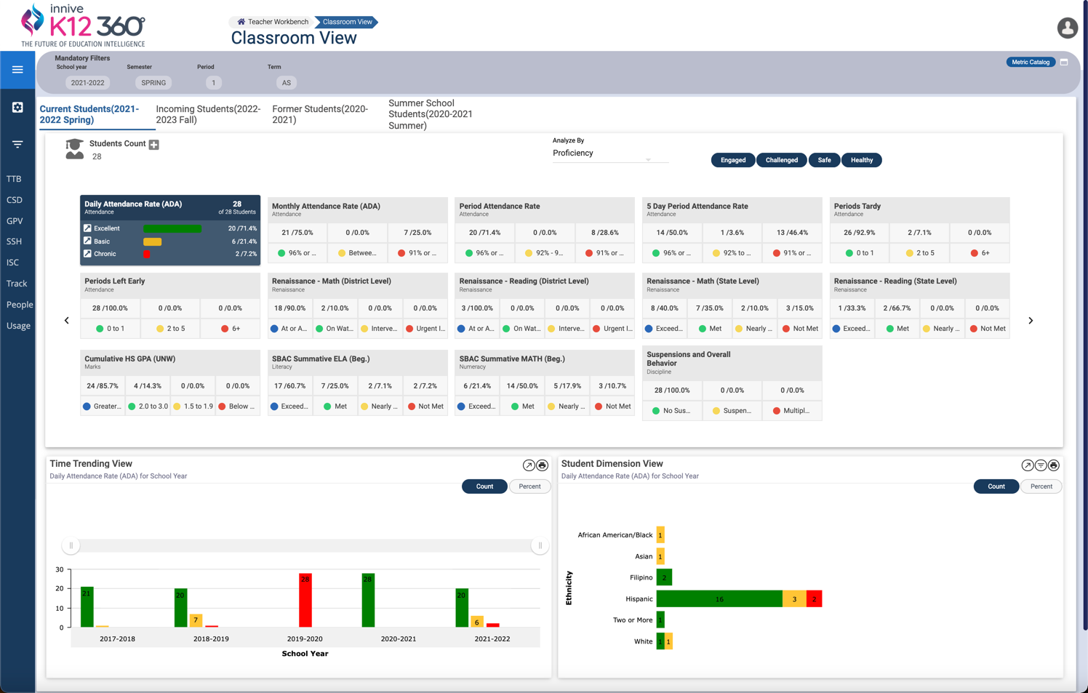This screenshot has height=693, width=1088.
Task: Open the Analyze By Proficiency dropdown
Action: coord(609,154)
